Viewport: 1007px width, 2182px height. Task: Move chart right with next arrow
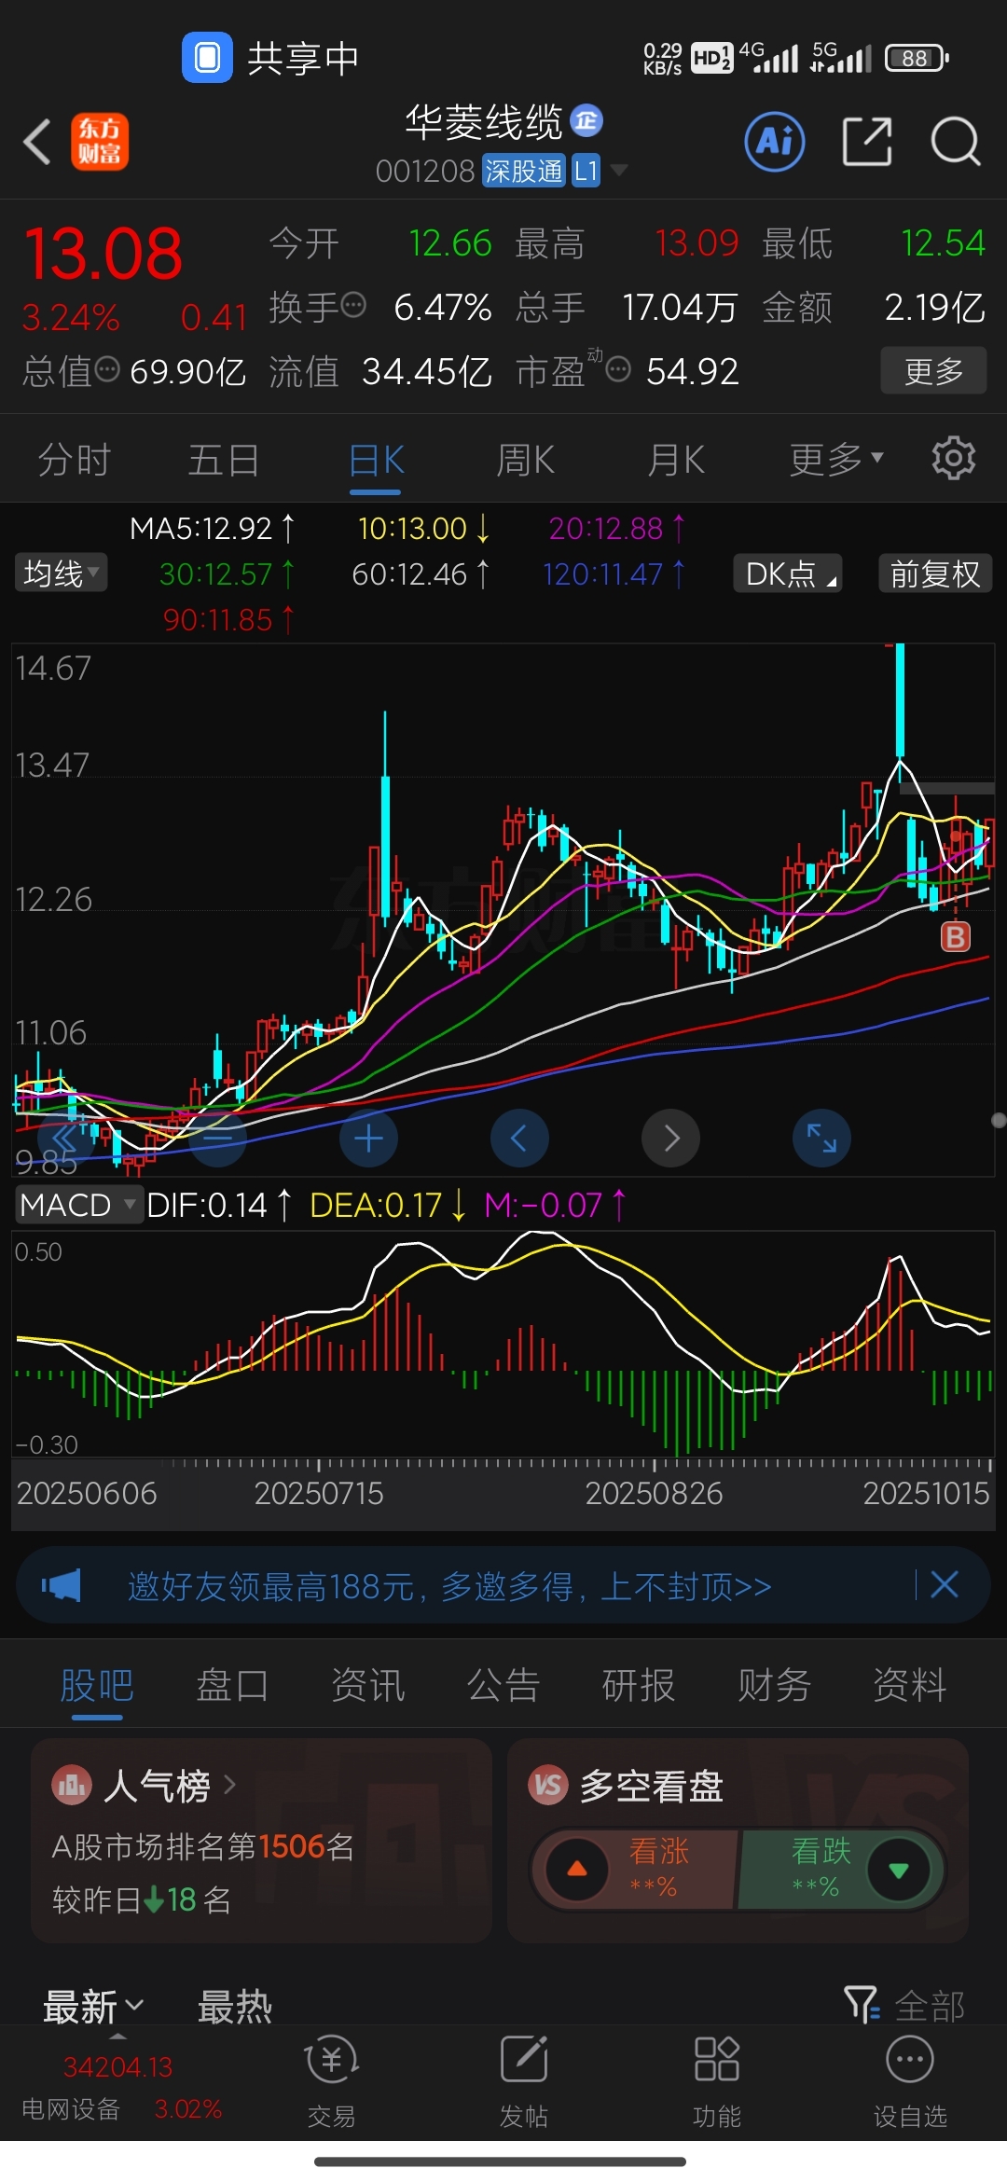click(x=670, y=1138)
